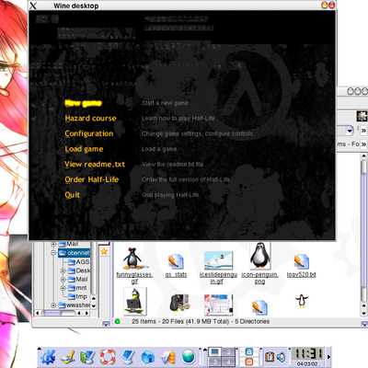This screenshot has height=368, width=368.
Task: Launch Konqueror globe browser icon
Action: [x=188, y=357]
